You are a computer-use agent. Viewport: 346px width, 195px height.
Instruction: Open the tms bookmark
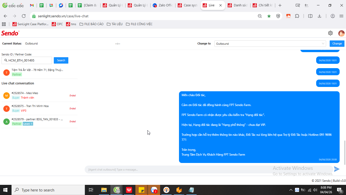coord(71,24)
